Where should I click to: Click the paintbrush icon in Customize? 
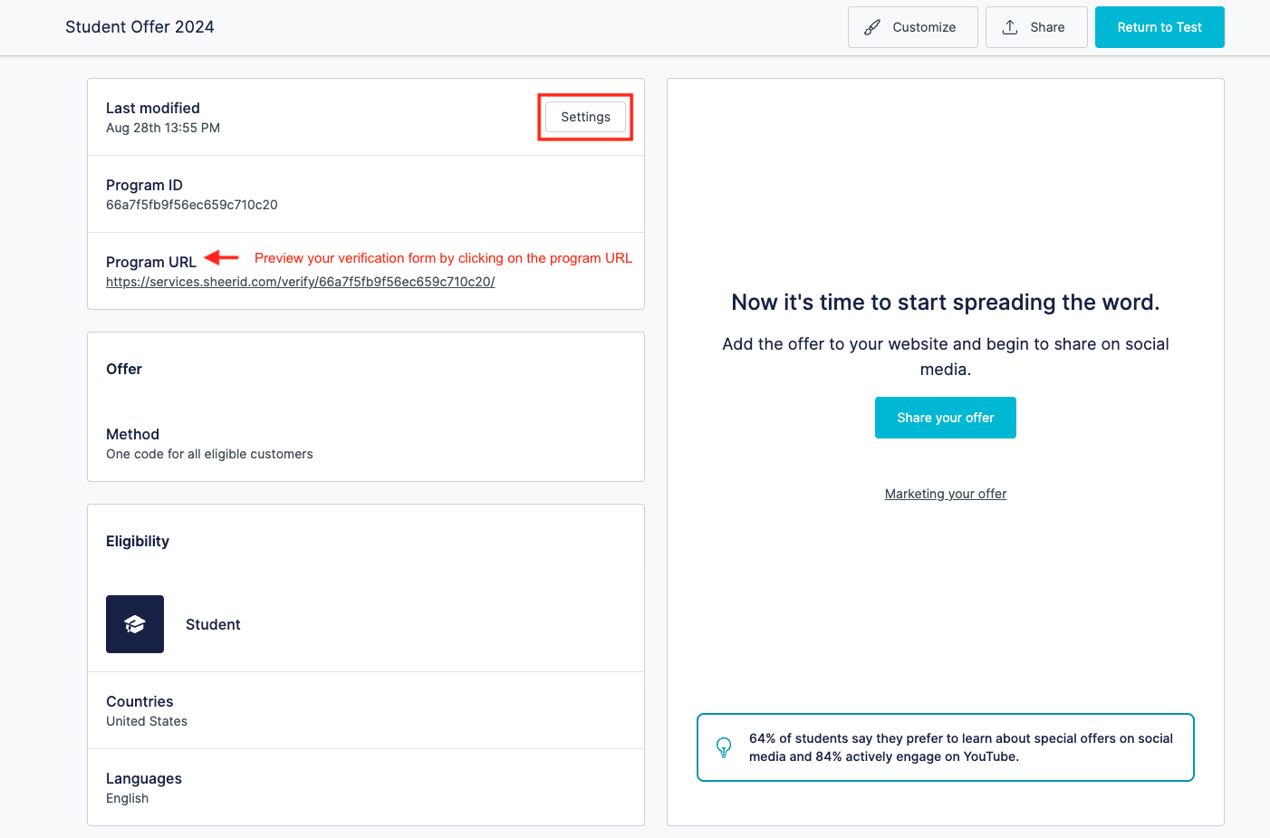(871, 27)
